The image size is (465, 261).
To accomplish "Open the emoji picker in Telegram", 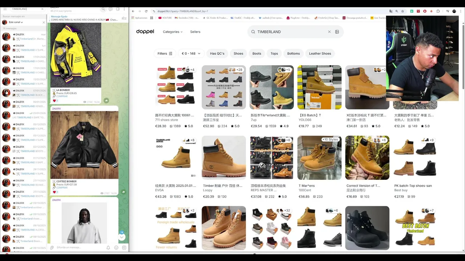I will [x=116, y=248].
